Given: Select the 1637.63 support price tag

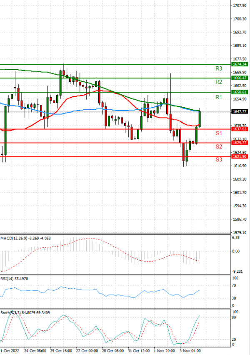Looking at the screenshot, I should coord(240,129).
